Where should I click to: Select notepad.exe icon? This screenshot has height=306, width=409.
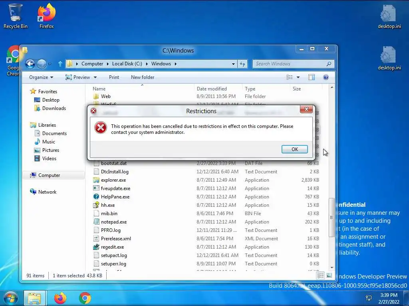click(x=96, y=222)
